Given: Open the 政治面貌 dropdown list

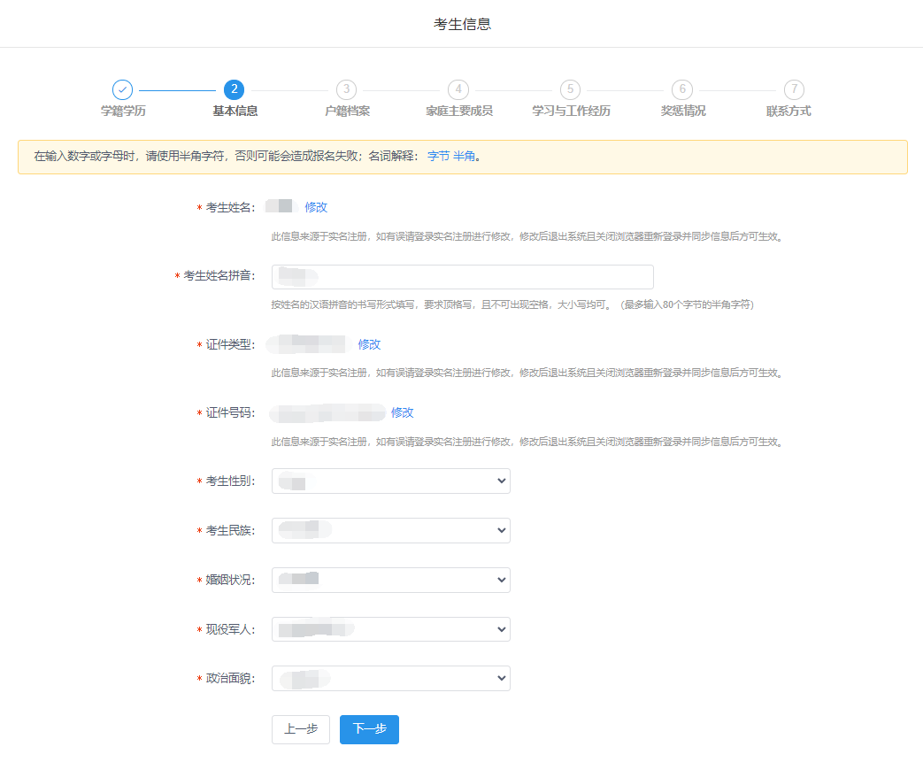Looking at the screenshot, I should coord(391,679).
